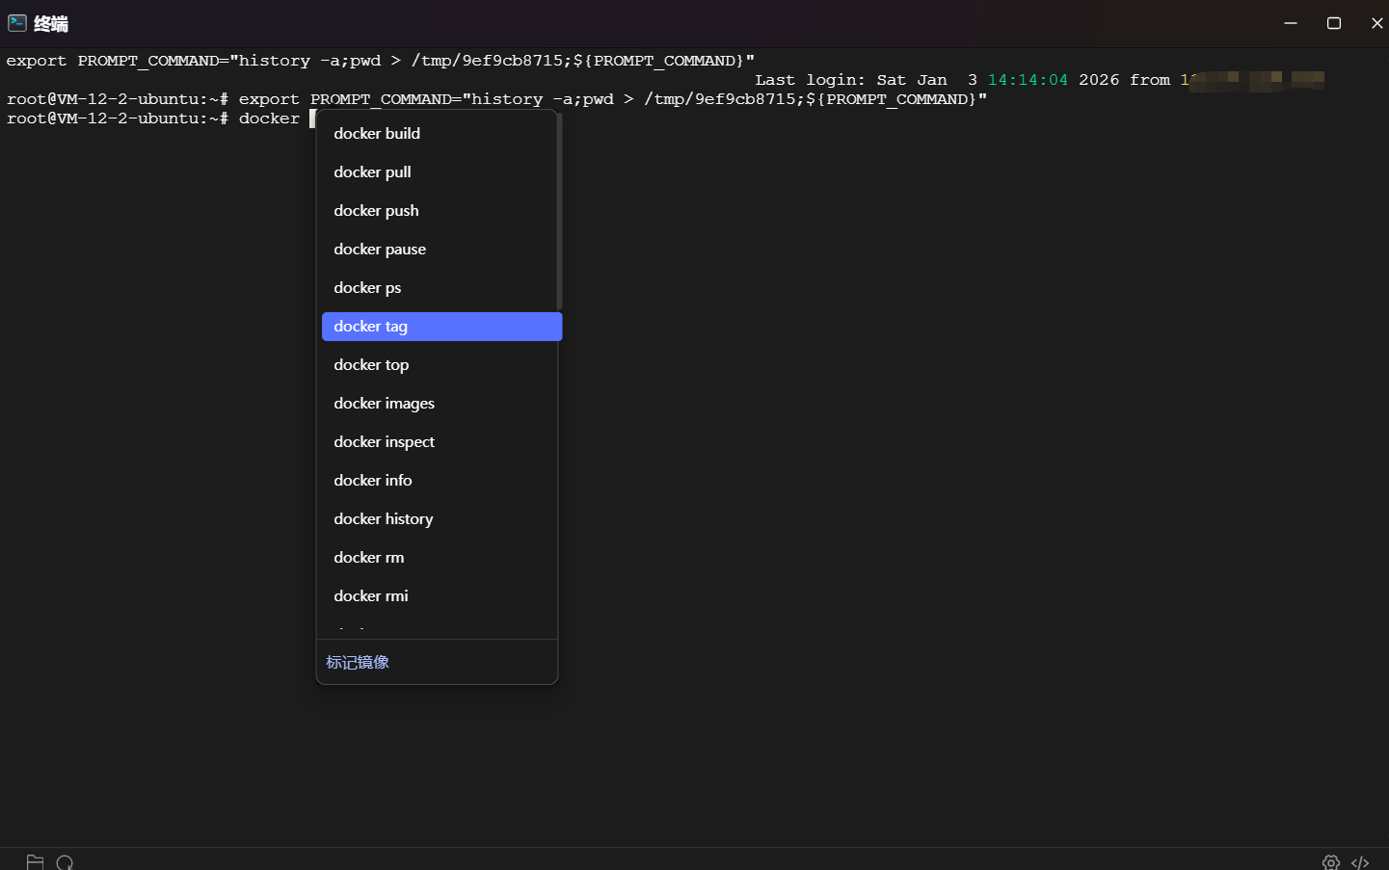Screen dimensions: 1389x870
Task: Choose highlighted 'docker tag' suggestion
Action: coord(441,327)
